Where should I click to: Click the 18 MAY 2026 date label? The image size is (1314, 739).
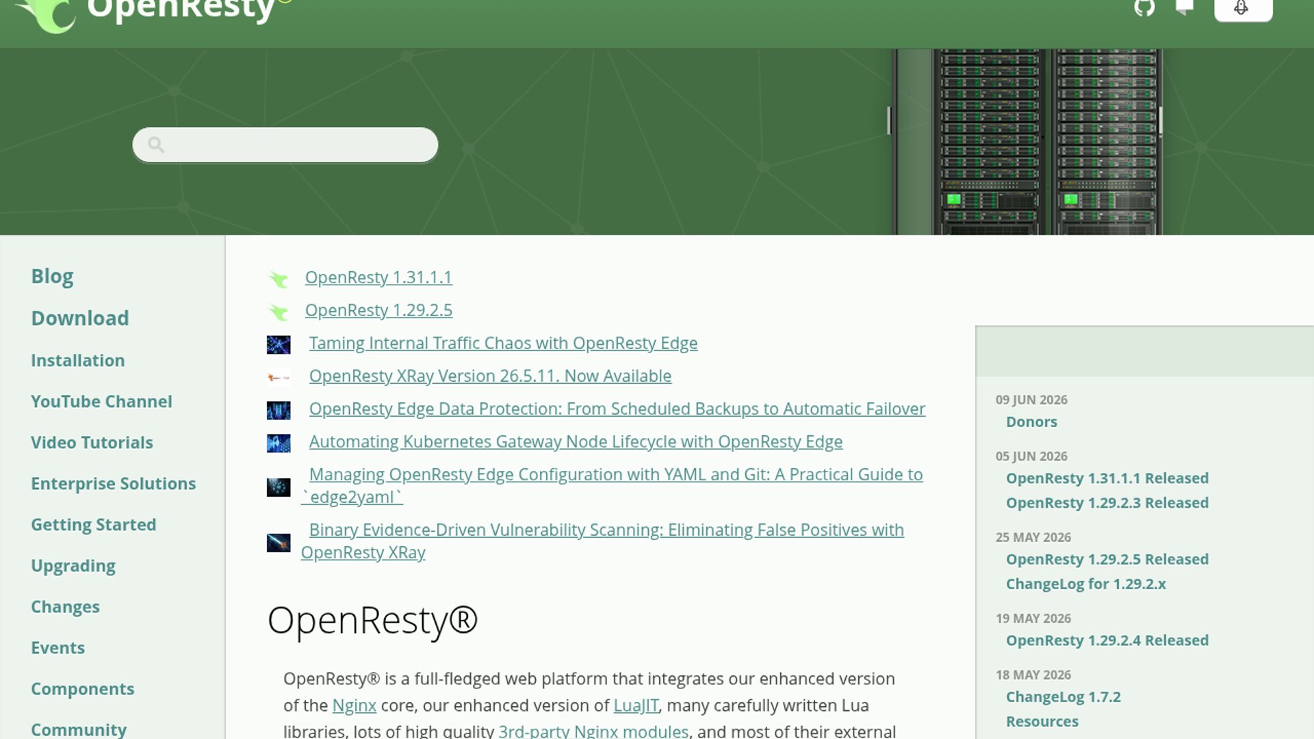coord(1033,675)
